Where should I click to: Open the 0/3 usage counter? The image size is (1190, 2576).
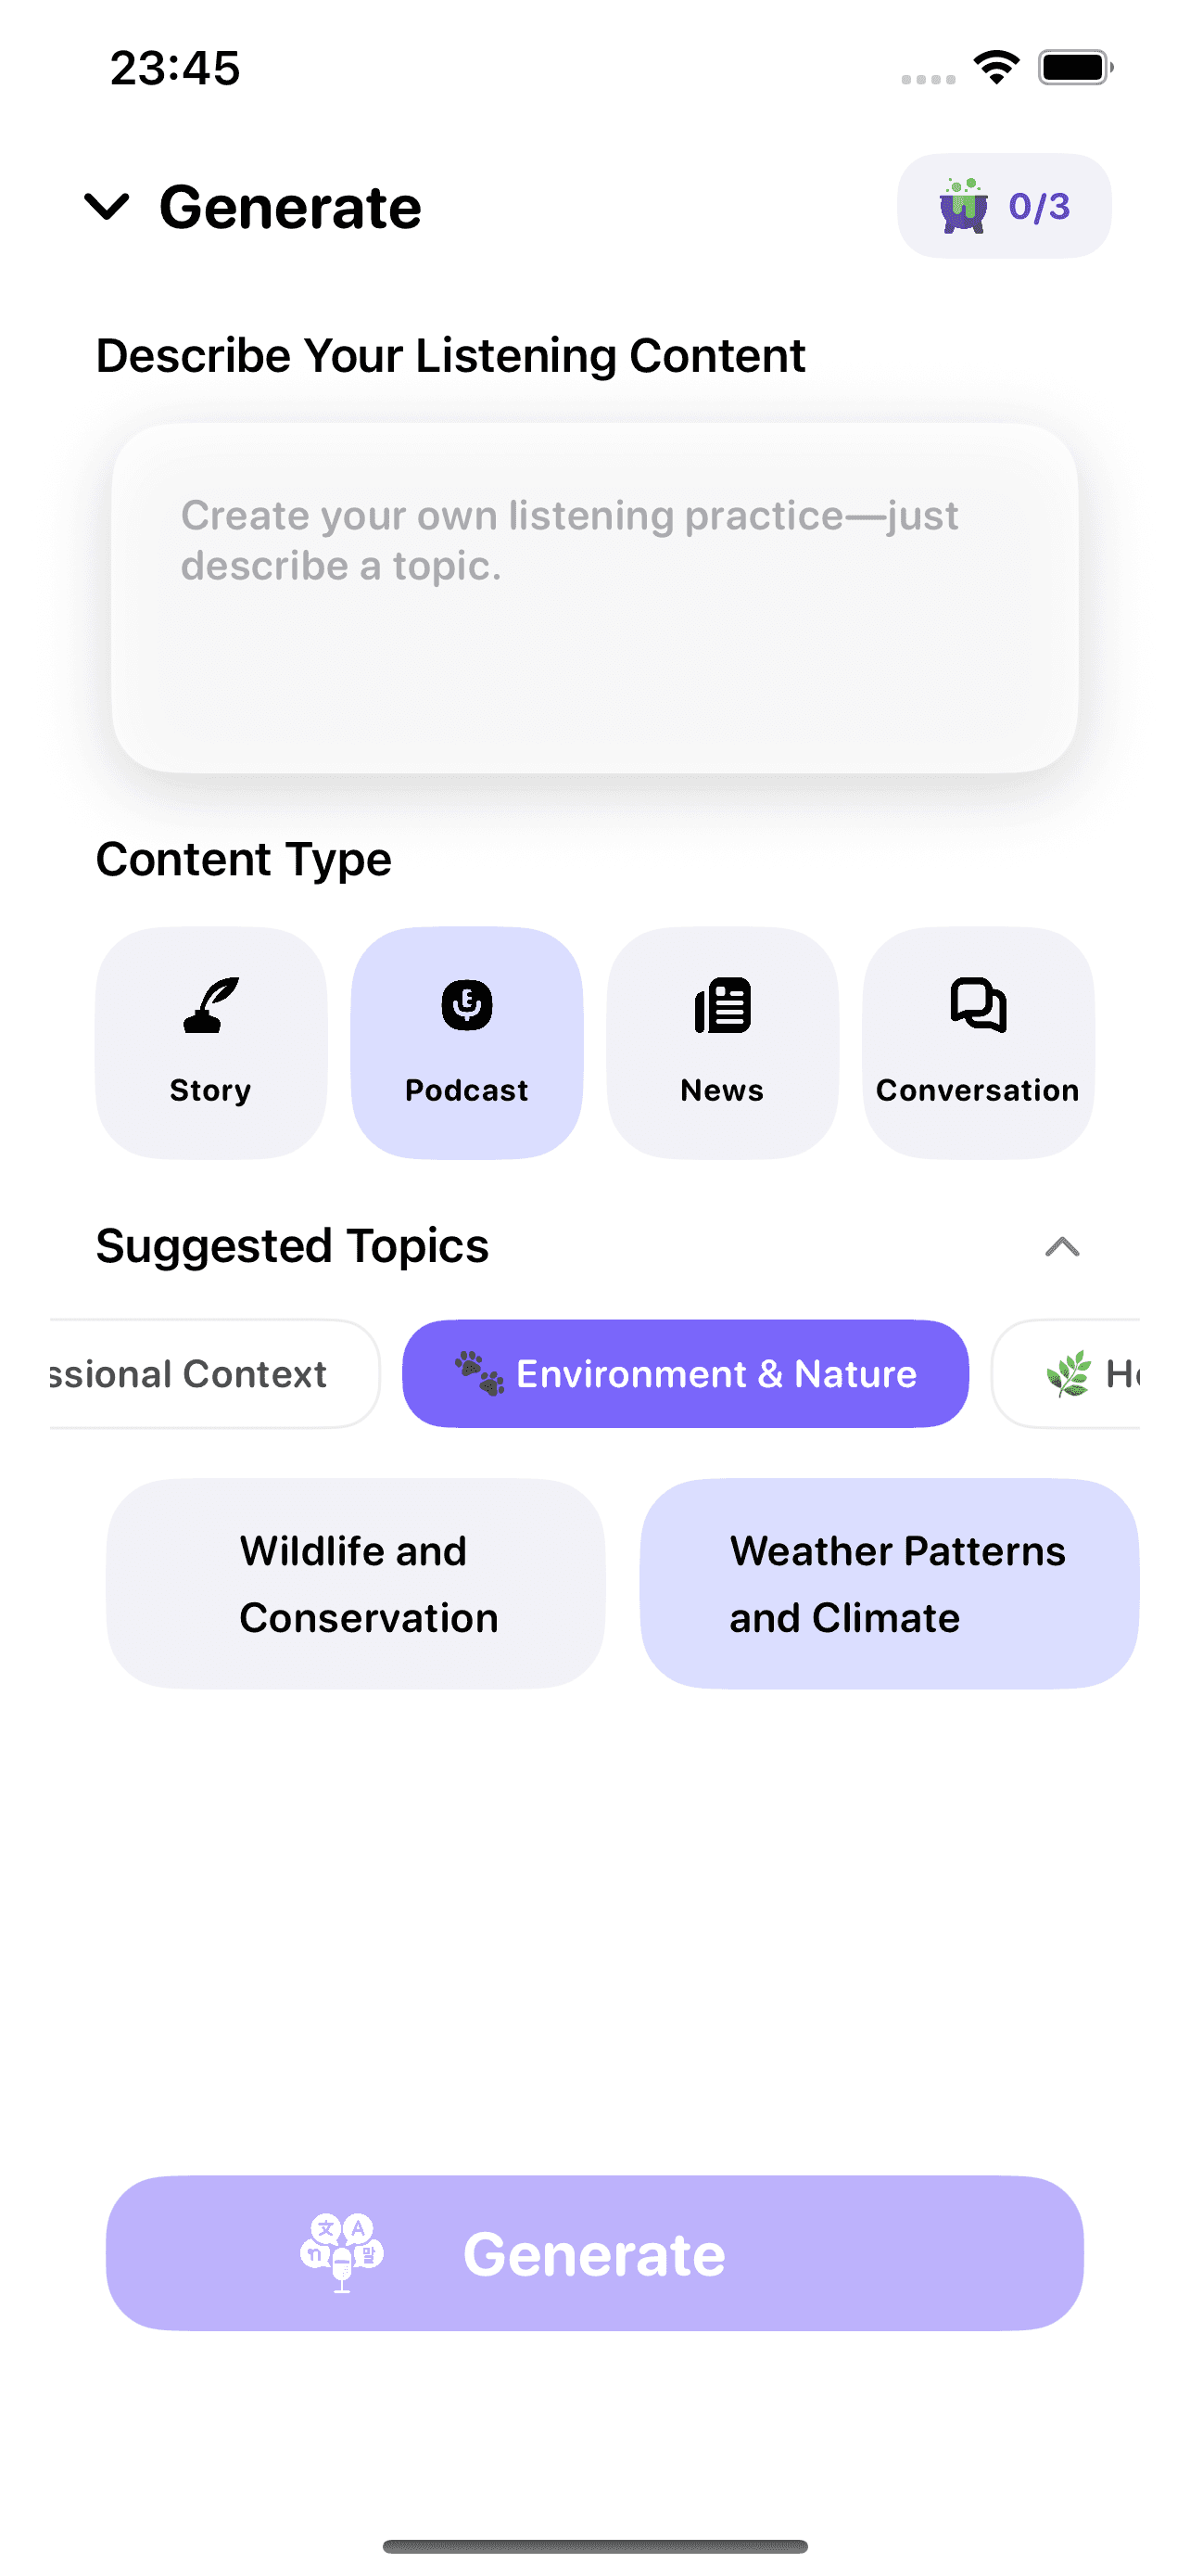pos(1004,206)
